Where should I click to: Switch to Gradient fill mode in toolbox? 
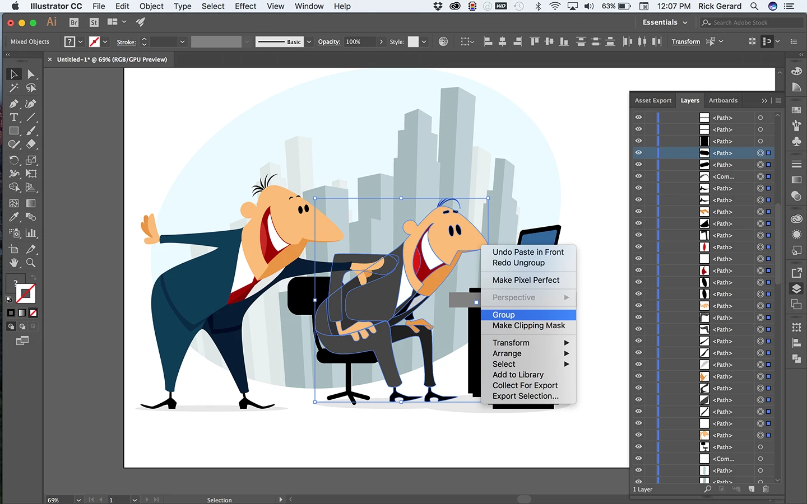click(x=22, y=313)
